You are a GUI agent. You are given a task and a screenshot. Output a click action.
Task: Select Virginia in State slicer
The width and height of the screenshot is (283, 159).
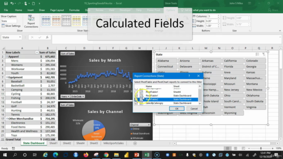point(255,107)
